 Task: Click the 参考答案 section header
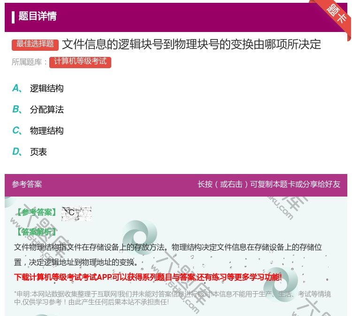(27, 184)
